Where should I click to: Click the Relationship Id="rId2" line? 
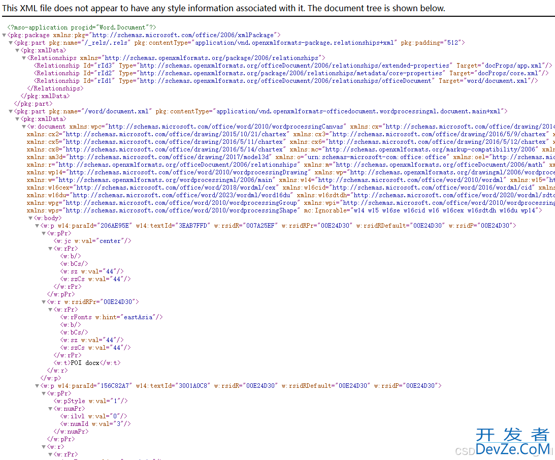(x=291, y=73)
